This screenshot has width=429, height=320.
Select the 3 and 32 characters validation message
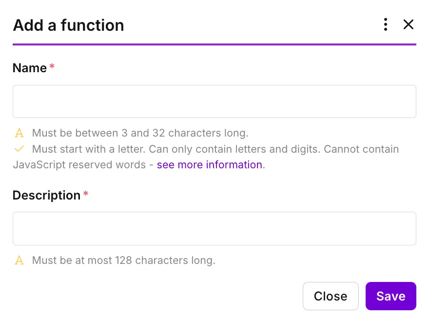(140, 133)
